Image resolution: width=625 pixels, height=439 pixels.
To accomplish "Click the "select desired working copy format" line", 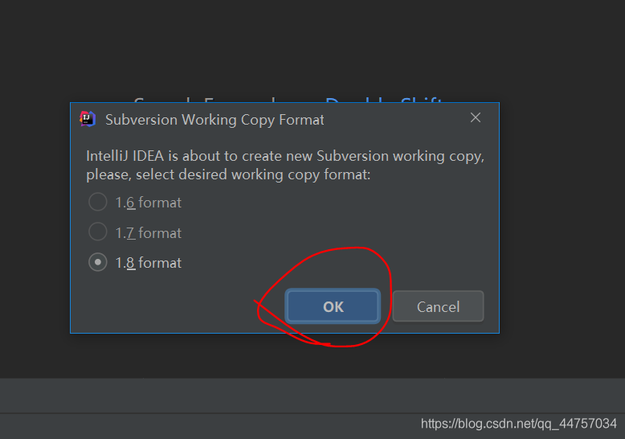I will coord(228,174).
